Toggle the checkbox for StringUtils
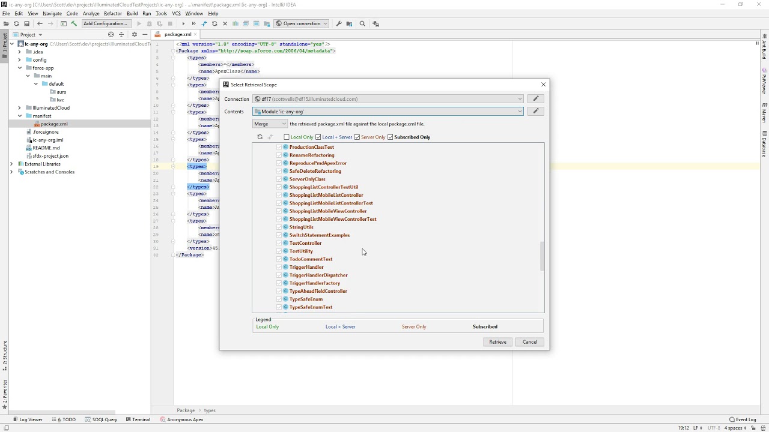The height and width of the screenshot is (432, 769). (x=279, y=227)
